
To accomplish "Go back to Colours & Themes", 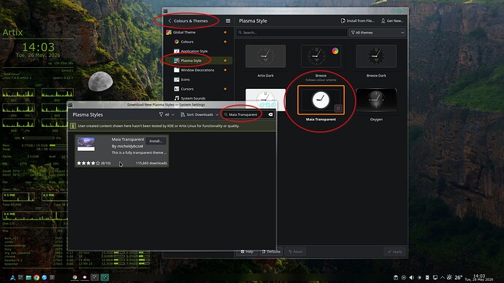I will pos(188,21).
